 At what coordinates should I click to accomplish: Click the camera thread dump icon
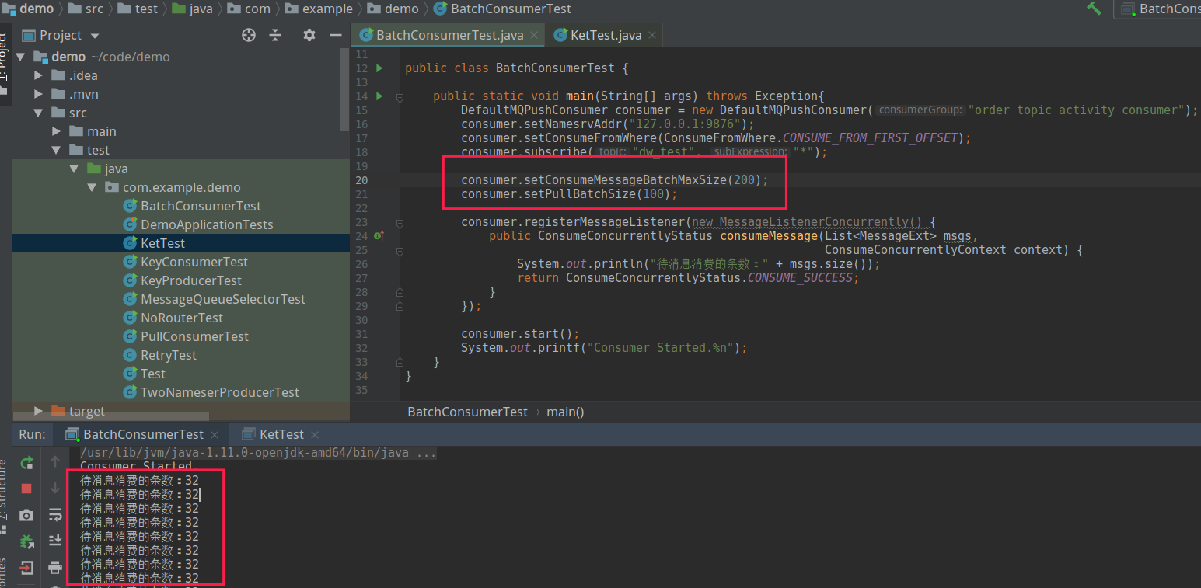(x=26, y=515)
